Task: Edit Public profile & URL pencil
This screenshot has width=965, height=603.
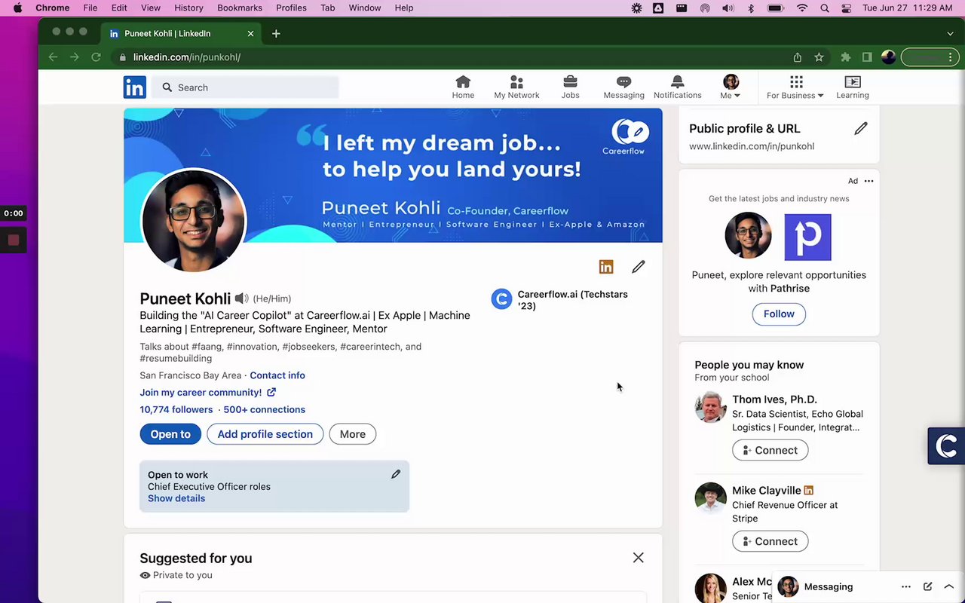Action: click(x=860, y=129)
